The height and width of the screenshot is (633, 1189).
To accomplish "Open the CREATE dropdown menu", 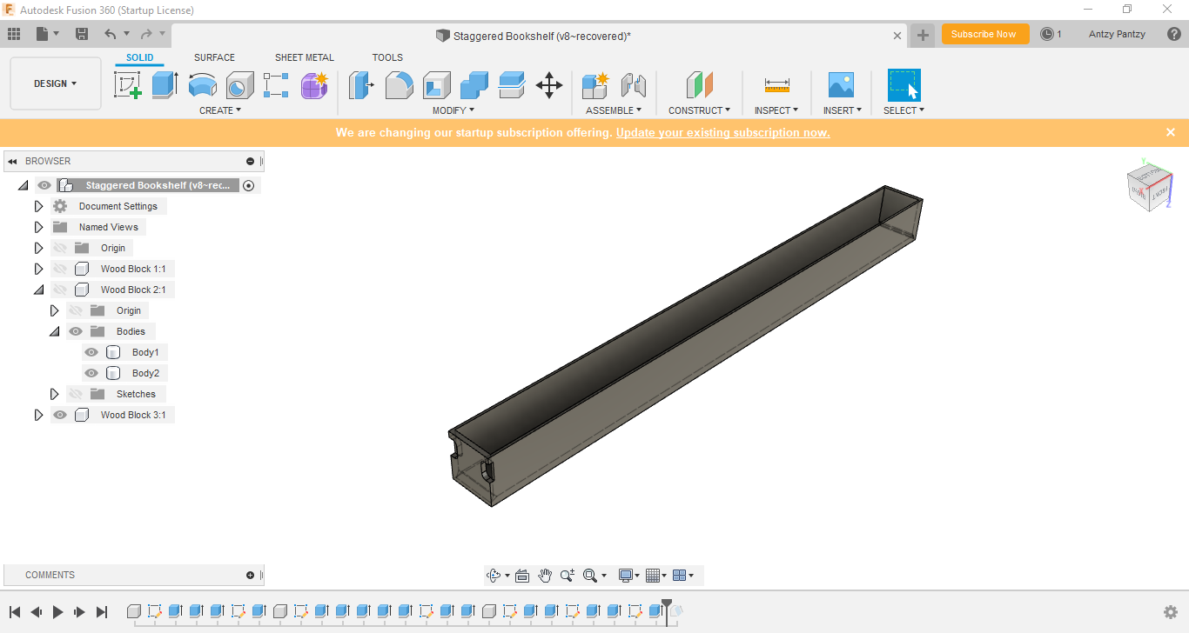I will click(x=220, y=110).
